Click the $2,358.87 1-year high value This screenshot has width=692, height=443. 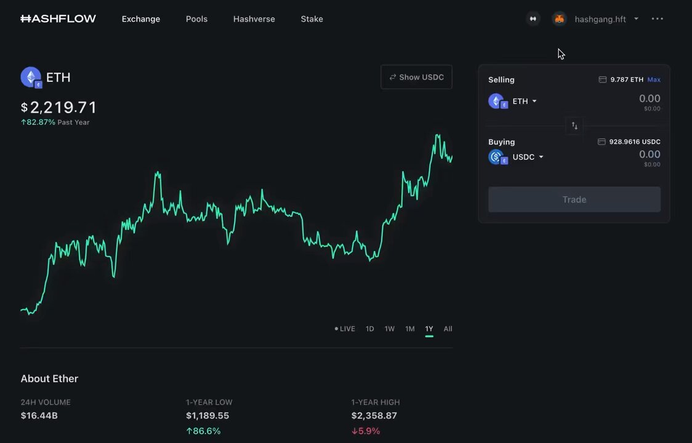tap(374, 416)
